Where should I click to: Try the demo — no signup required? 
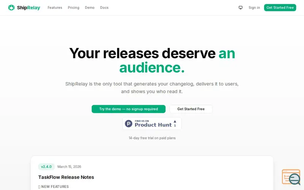(128, 109)
